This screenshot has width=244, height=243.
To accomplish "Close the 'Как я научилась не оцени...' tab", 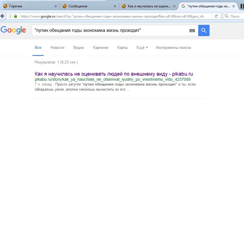I will click(x=174, y=6).
